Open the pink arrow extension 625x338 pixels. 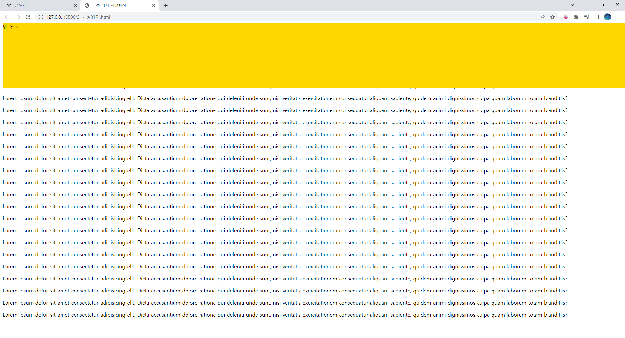coord(566,17)
